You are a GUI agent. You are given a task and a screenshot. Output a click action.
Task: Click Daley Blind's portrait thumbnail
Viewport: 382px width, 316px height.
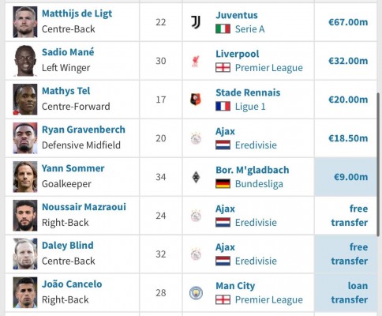(x=25, y=254)
